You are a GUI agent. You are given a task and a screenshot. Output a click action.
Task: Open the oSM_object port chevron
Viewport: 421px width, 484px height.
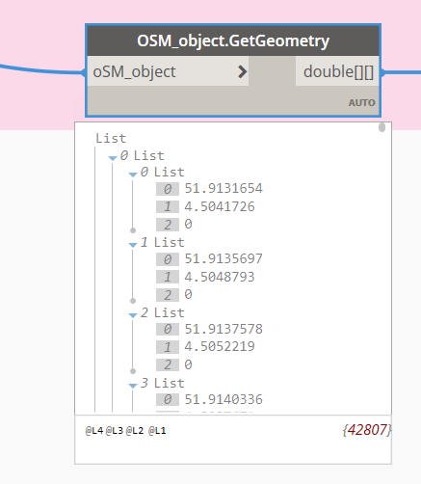243,71
